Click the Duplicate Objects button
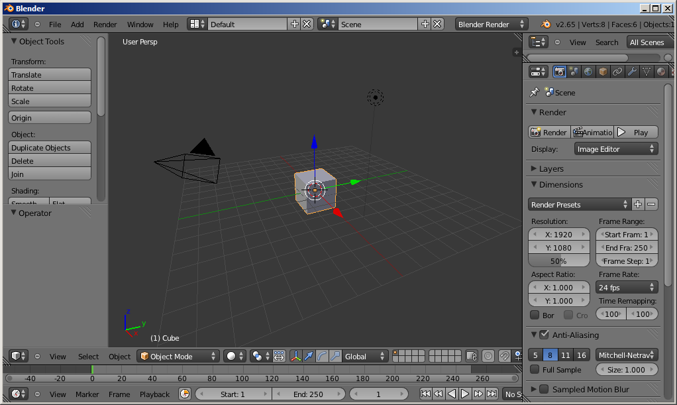This screenshot has width=677, height=405. pyautogui.click(x=50, y=147)
